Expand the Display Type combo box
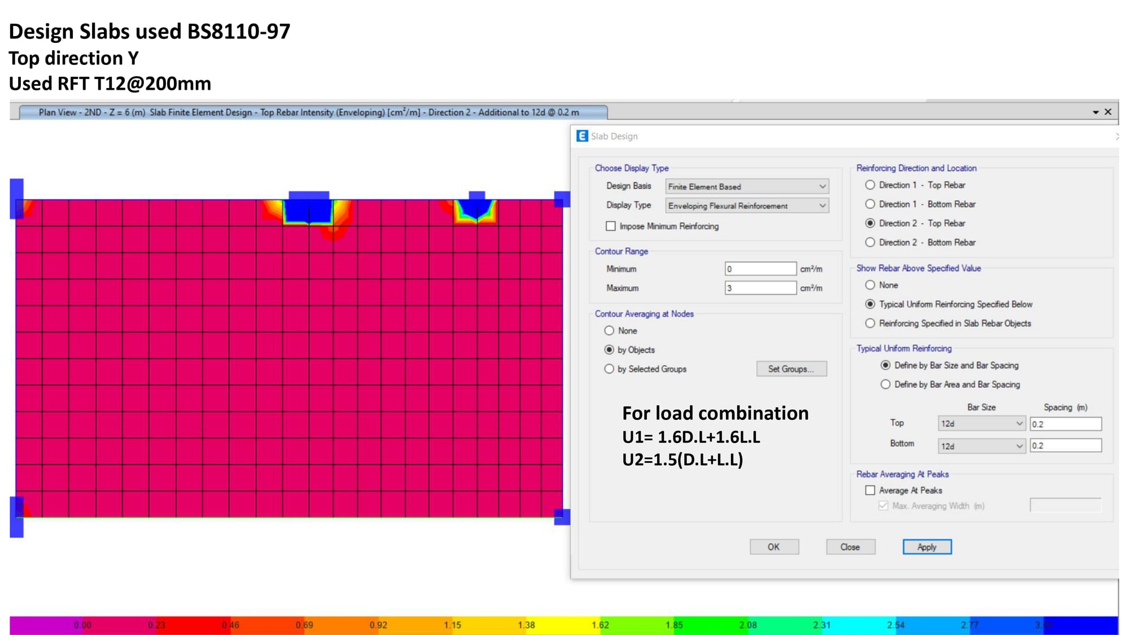The width and height of the screenshot is (1129, 635). (x=746, y=205)
